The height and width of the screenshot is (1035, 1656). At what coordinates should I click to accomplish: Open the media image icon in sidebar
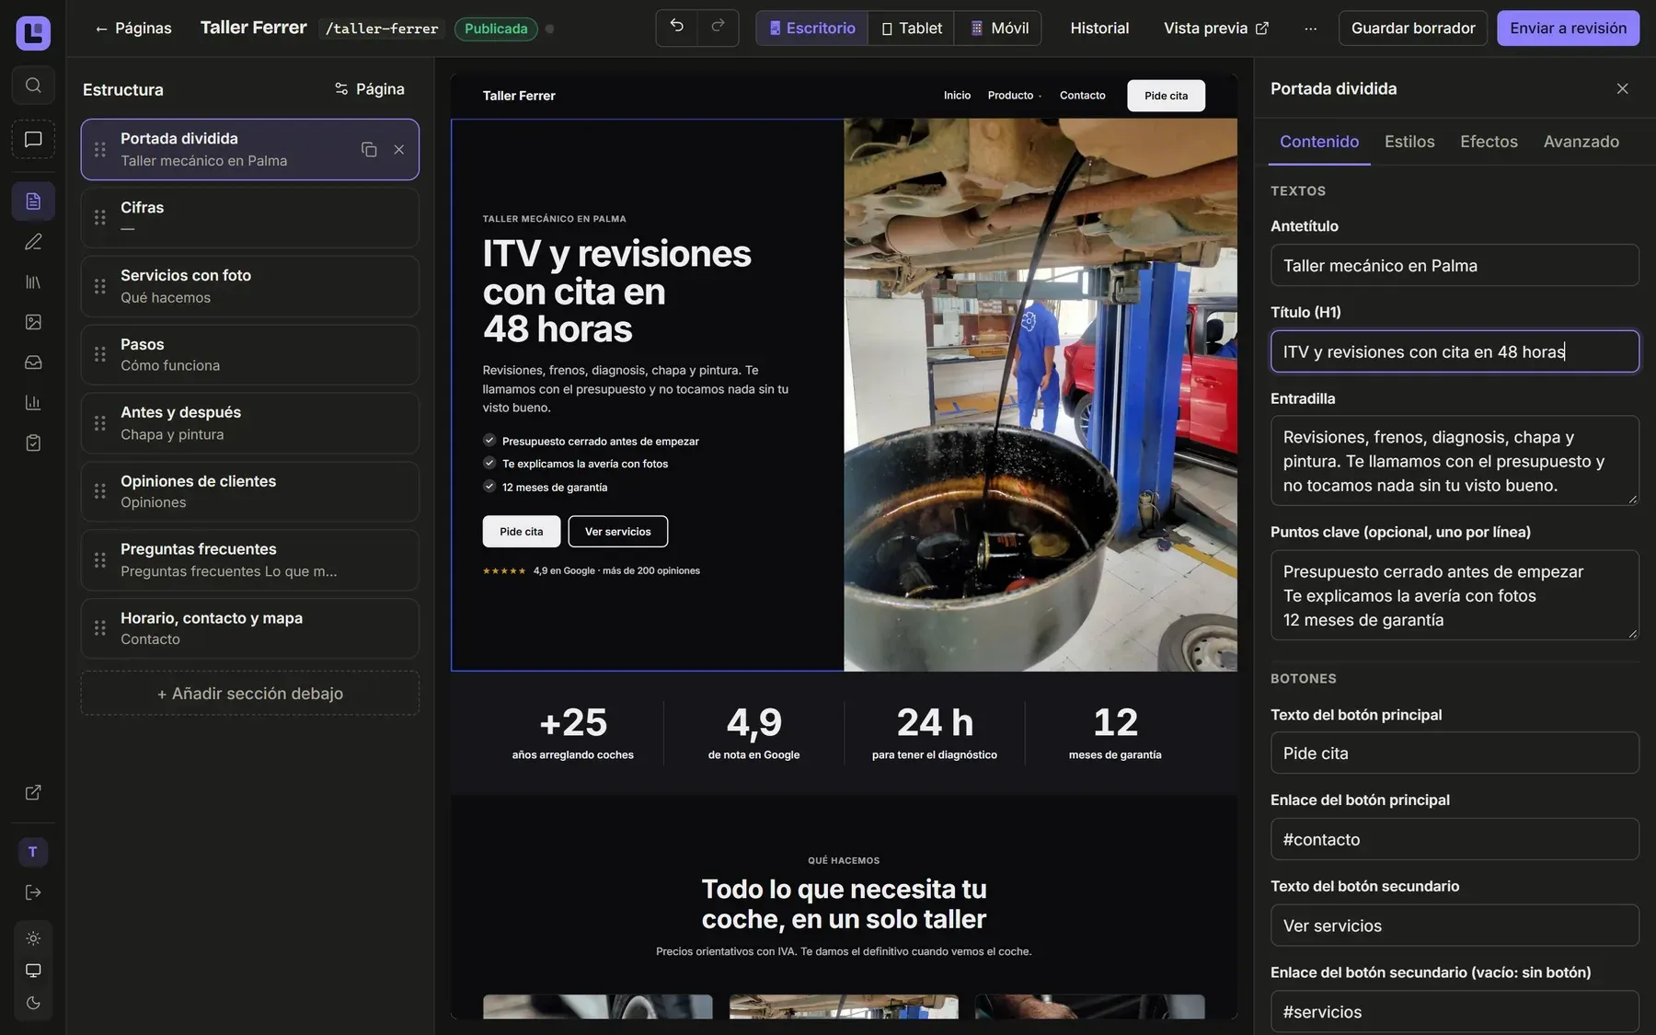(x=33, y=322)
